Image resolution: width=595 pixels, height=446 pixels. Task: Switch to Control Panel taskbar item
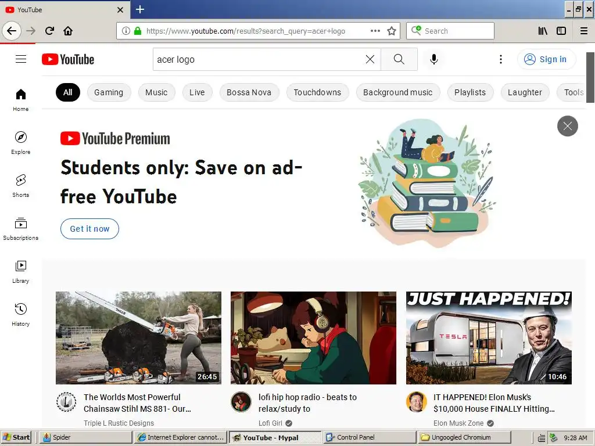coord(370,437)
